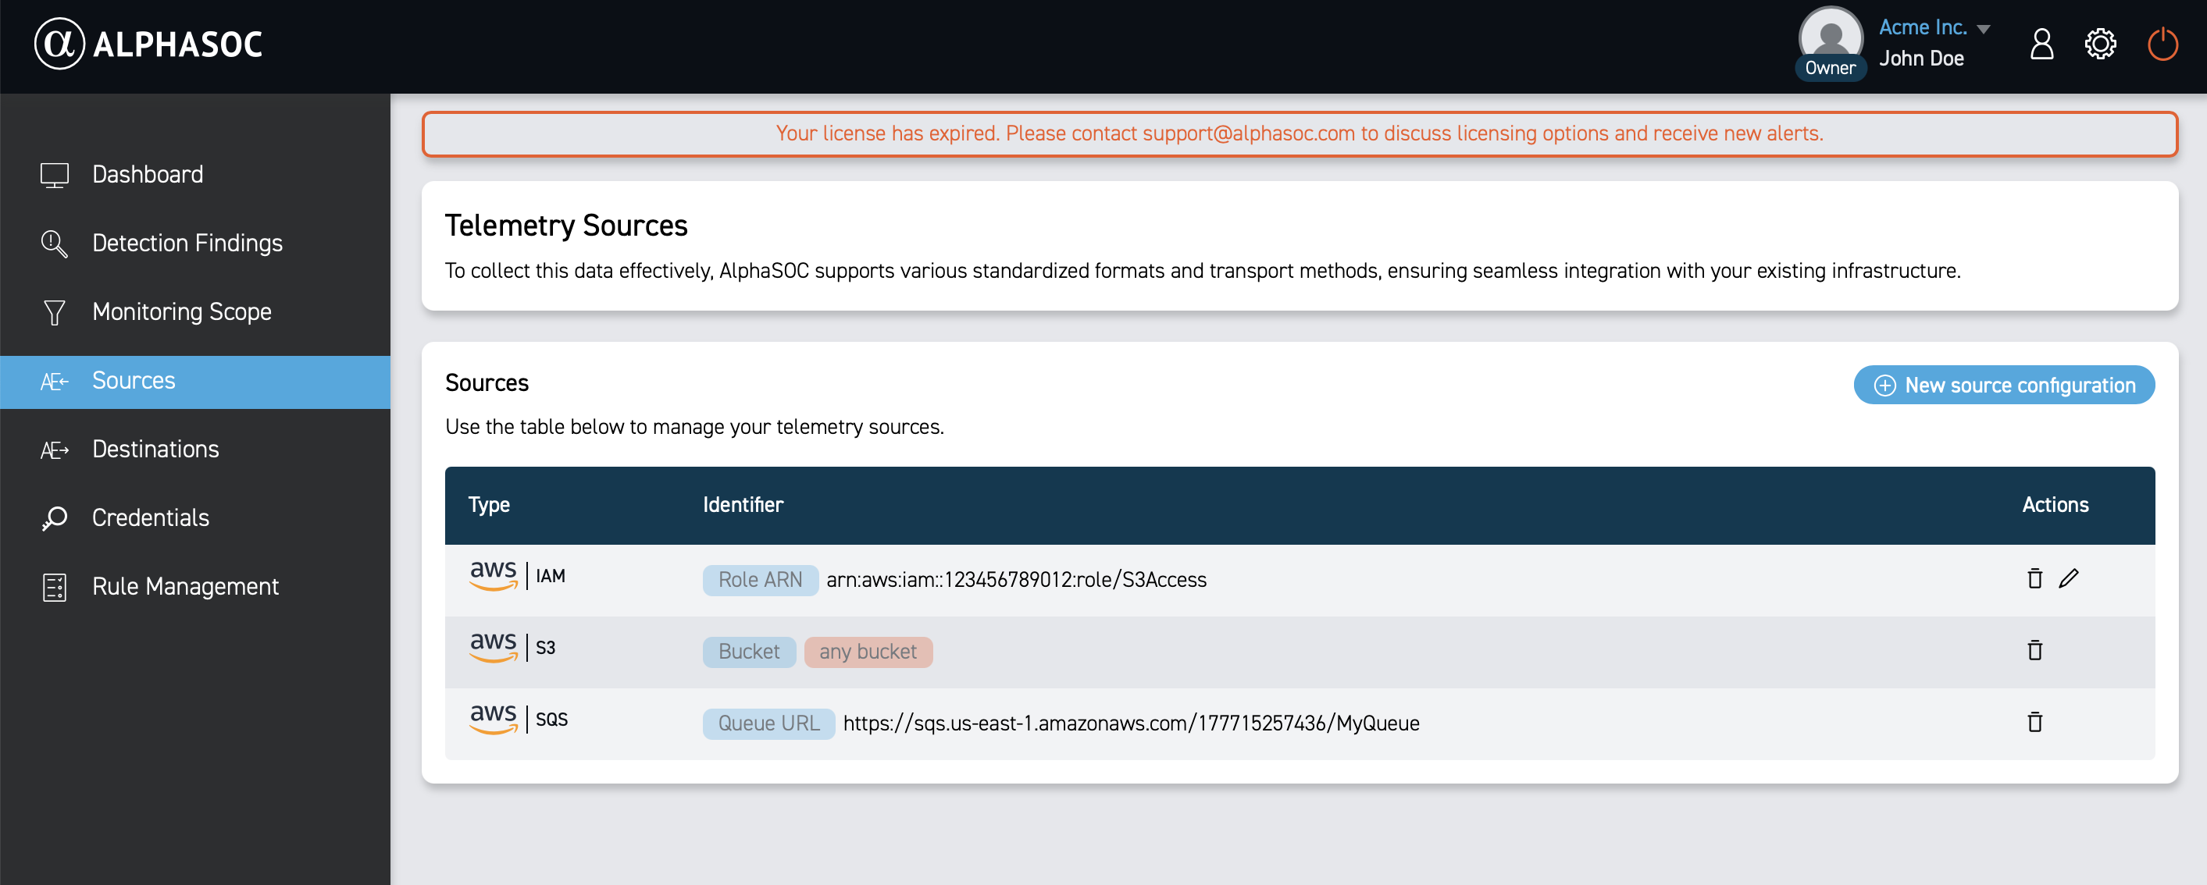The width and height of the screenshot is (2207, 885).
Task: Click the Sources sidebar item
Action: 134,381
